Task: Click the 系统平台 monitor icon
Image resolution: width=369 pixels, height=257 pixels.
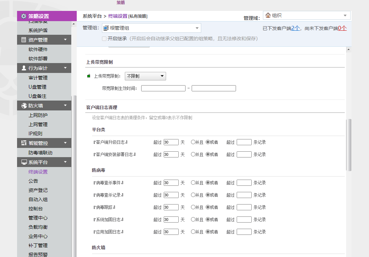Action: point(24,162)
